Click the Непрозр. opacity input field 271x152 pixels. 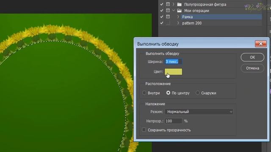[173, 121]
